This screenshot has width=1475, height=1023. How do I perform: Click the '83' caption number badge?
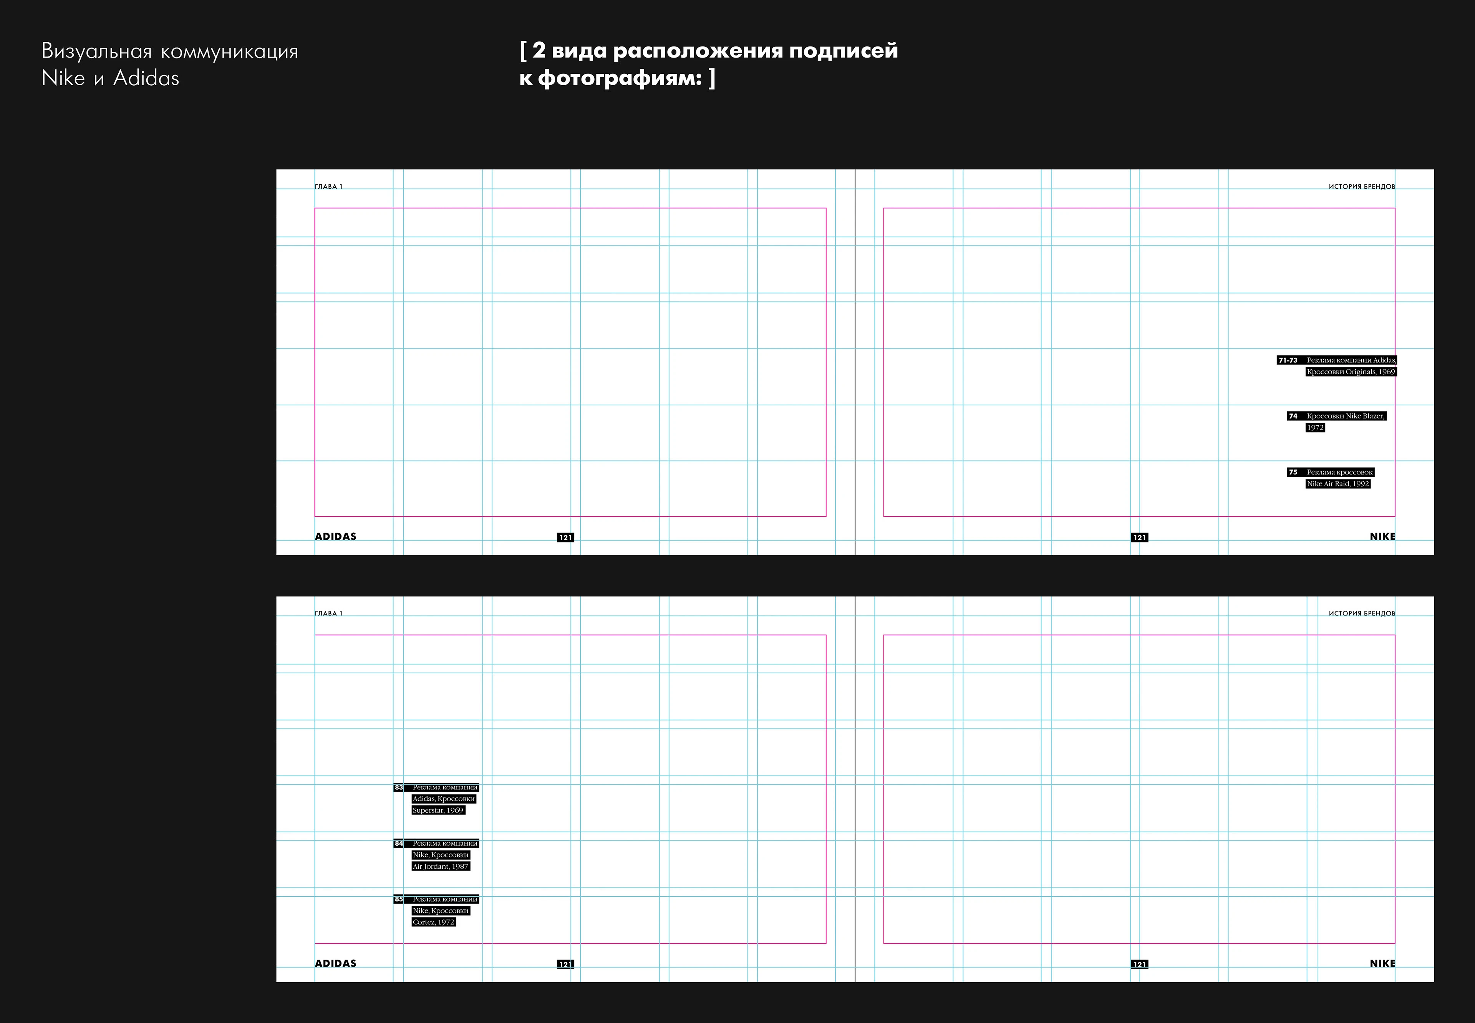pos(398,787)
